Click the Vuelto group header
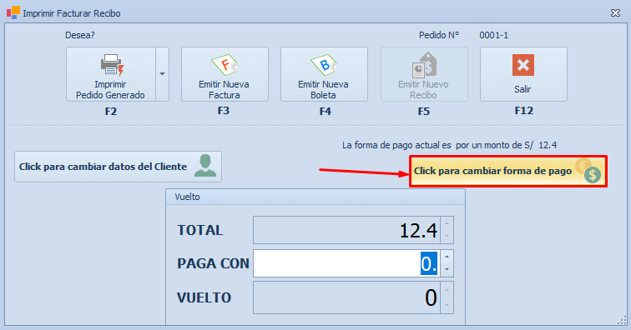Image resolution: width=631 pixels, height=330 pixels. coord(315,197)
